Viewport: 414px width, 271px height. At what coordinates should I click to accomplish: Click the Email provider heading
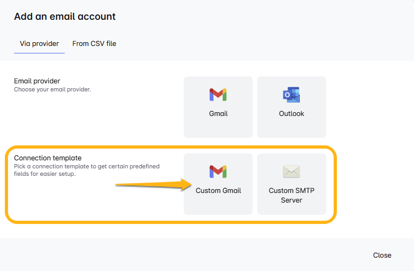tap(37, 81)
